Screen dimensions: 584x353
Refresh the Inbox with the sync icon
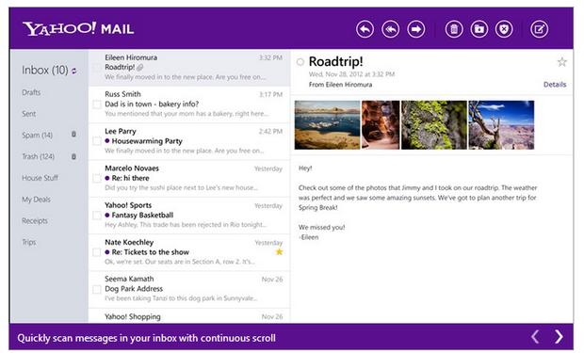pos(74,71)
